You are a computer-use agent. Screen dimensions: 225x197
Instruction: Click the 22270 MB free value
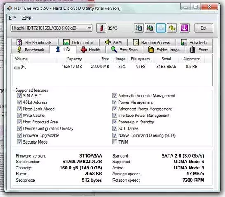(100, 67)
